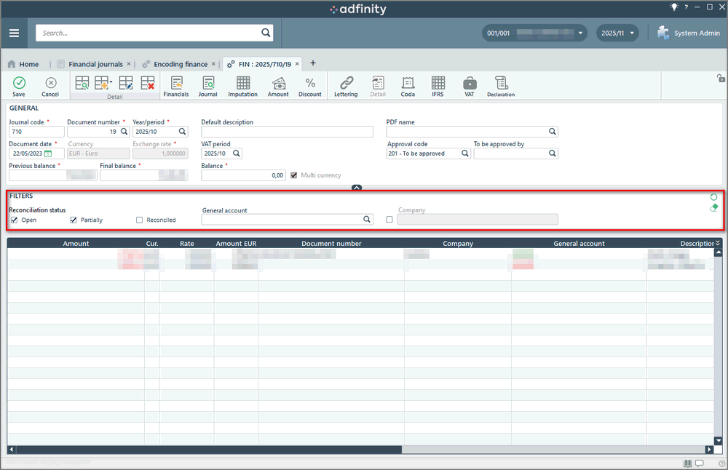Open the Imputation tool
The image size is (728, 470).
pyautogui.click(x=242, y=84)
